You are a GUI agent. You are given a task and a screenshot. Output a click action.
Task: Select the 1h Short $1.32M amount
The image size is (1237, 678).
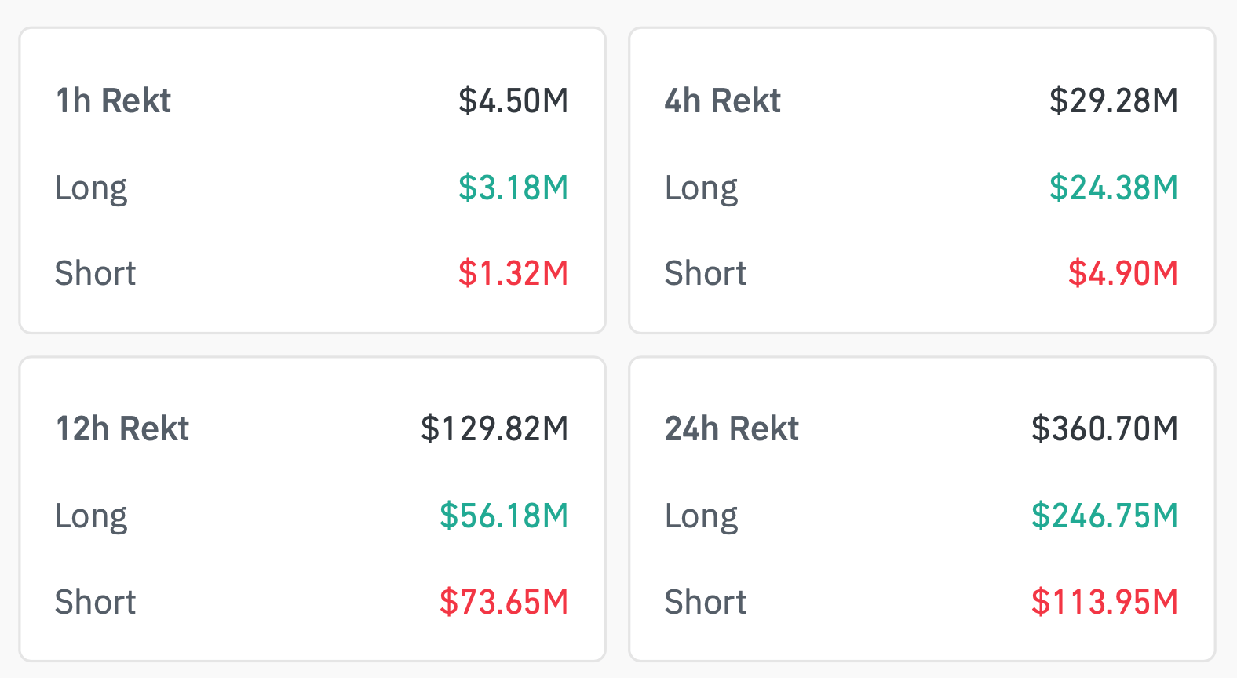tap(513, 274)
